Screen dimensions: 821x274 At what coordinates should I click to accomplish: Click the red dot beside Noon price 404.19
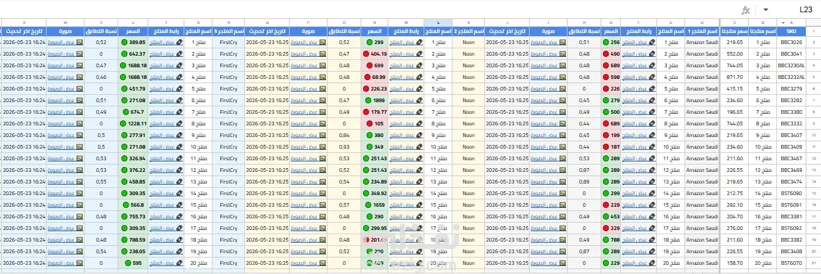[x=366, y=54]
